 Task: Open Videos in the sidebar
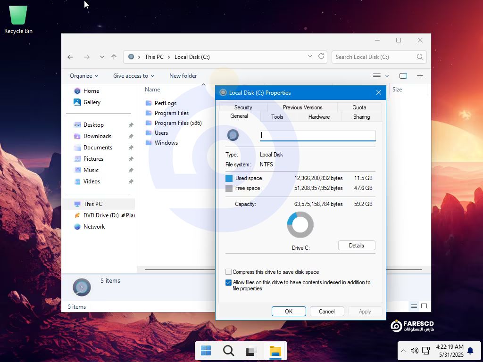(x=92, y=181)
